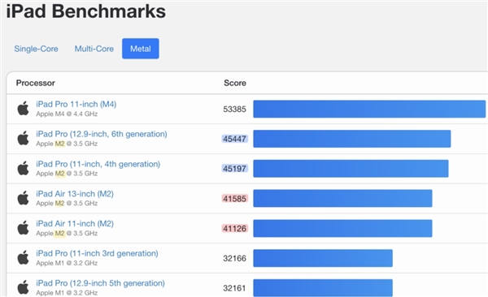
Task: Click Apple logo beside iPad Air 11-inch (M2)
Action: (x=23, y=228)
